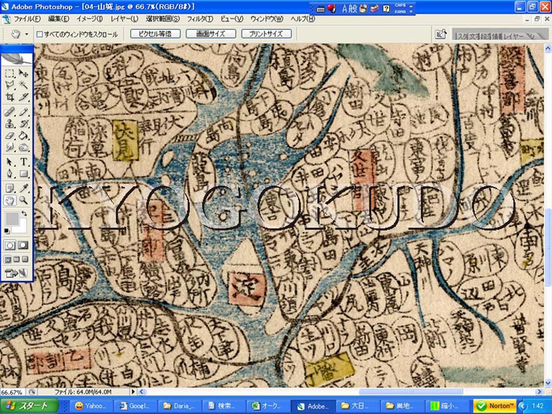Click the palette well tabs in options bar

click(500, 34)
